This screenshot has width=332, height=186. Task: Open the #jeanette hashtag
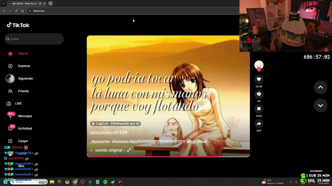coord(101,142)
